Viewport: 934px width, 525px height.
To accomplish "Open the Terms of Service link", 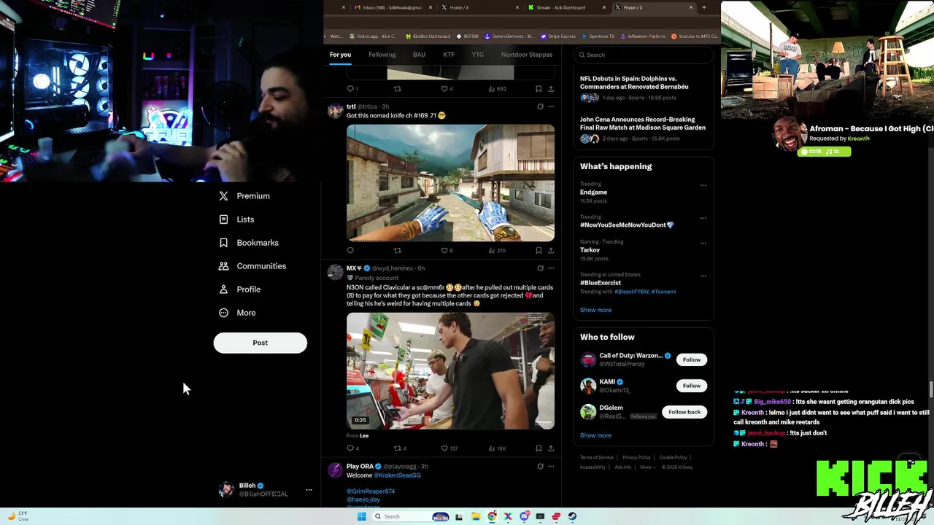I will (x=597, y=457).
